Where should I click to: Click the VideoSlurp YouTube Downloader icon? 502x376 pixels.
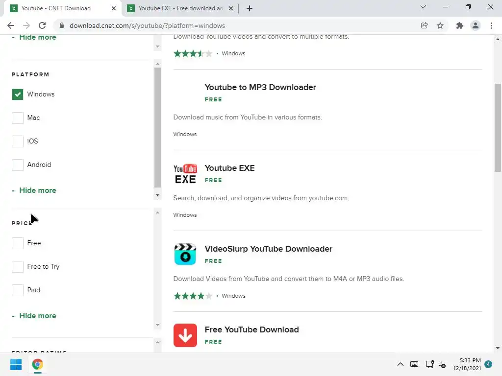[185, 255]
